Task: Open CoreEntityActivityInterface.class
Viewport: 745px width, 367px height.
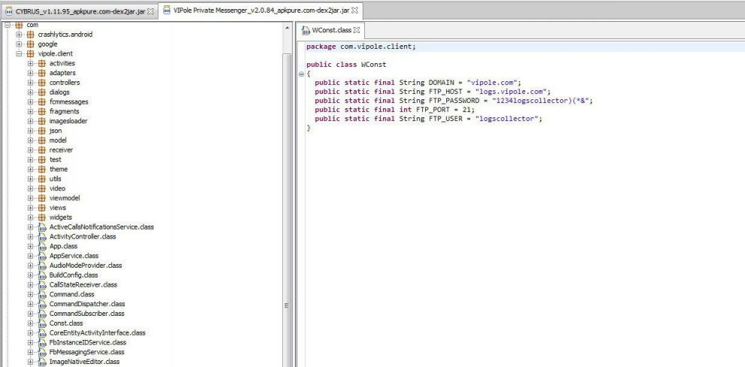Action: click(x=97, y=333)
